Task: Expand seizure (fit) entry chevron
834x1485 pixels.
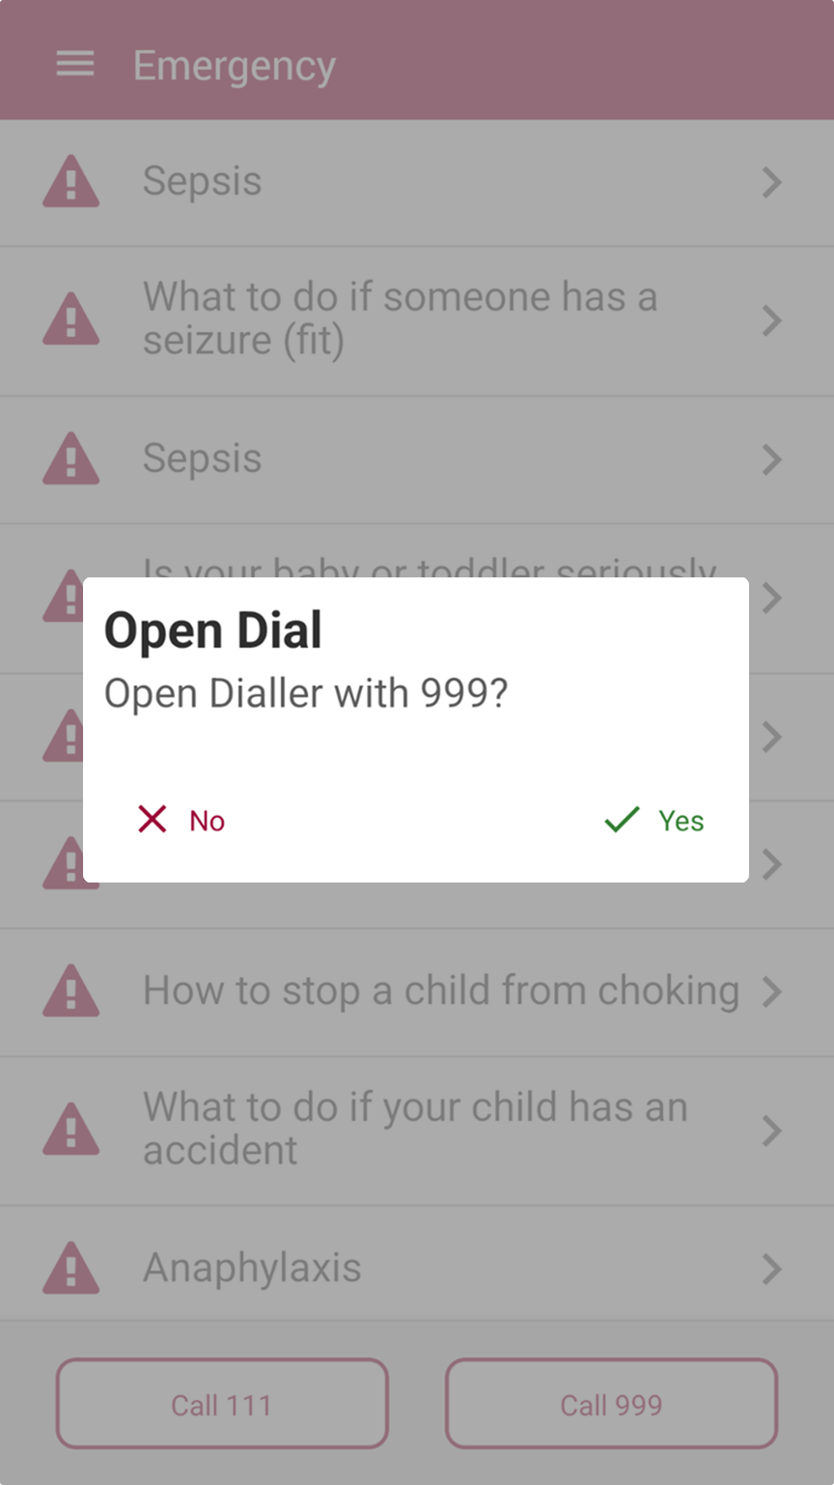Action: coord(771,320)
